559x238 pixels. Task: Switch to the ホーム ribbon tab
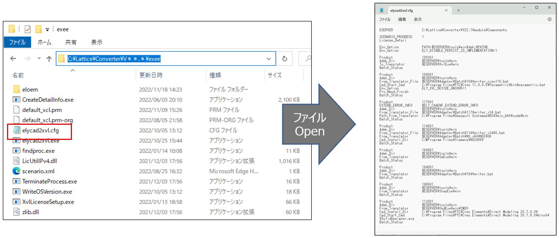[x=45, y=42]
